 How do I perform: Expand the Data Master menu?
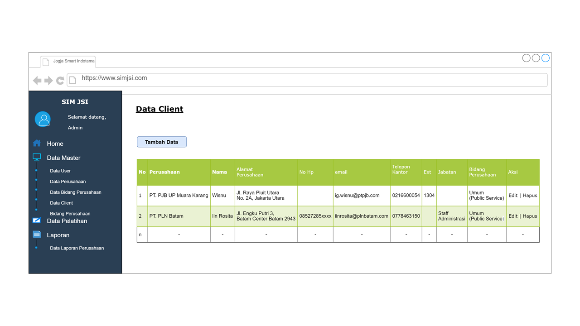[x=63, y=158]
